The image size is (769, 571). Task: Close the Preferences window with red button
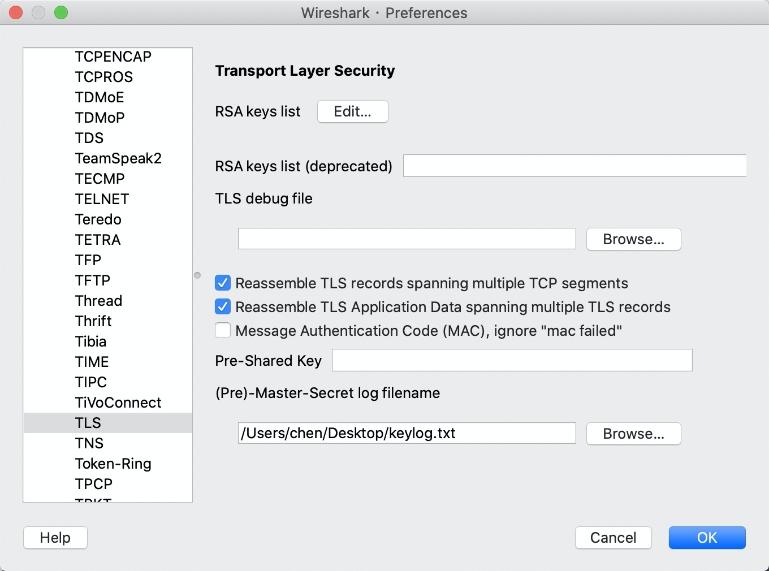(16, 12)
